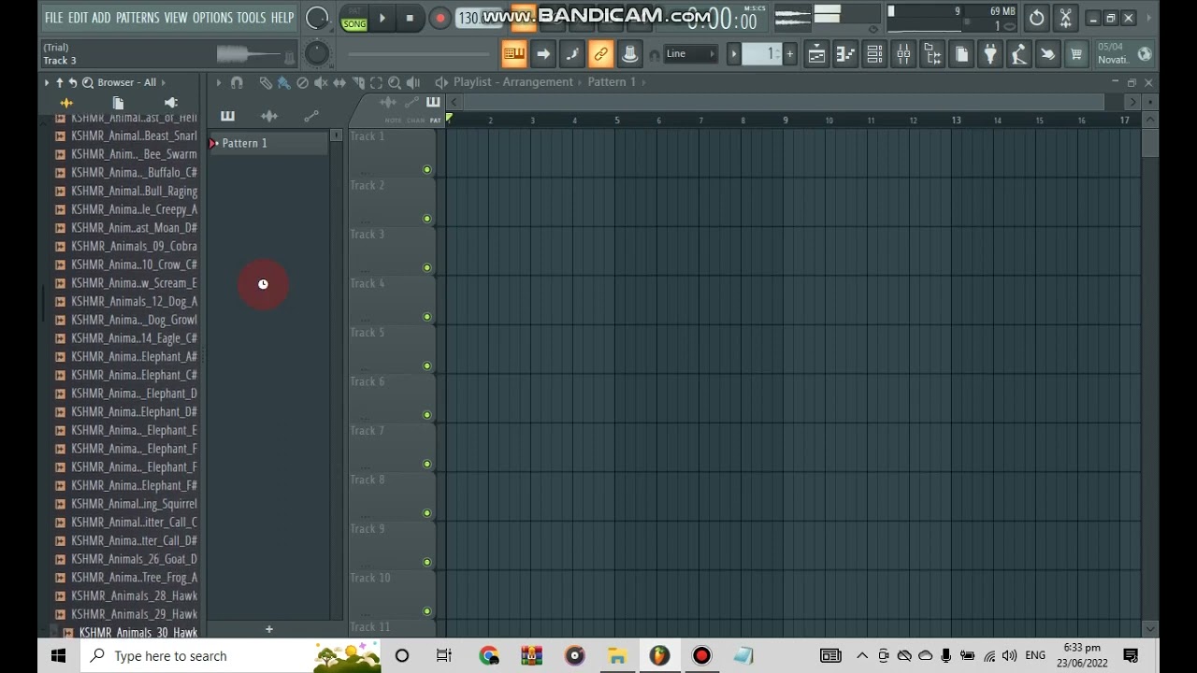The width and height of the screenshot is (1197, 673).
Task: Click plus button next to pattern number
Action: (x=789, y=54)
